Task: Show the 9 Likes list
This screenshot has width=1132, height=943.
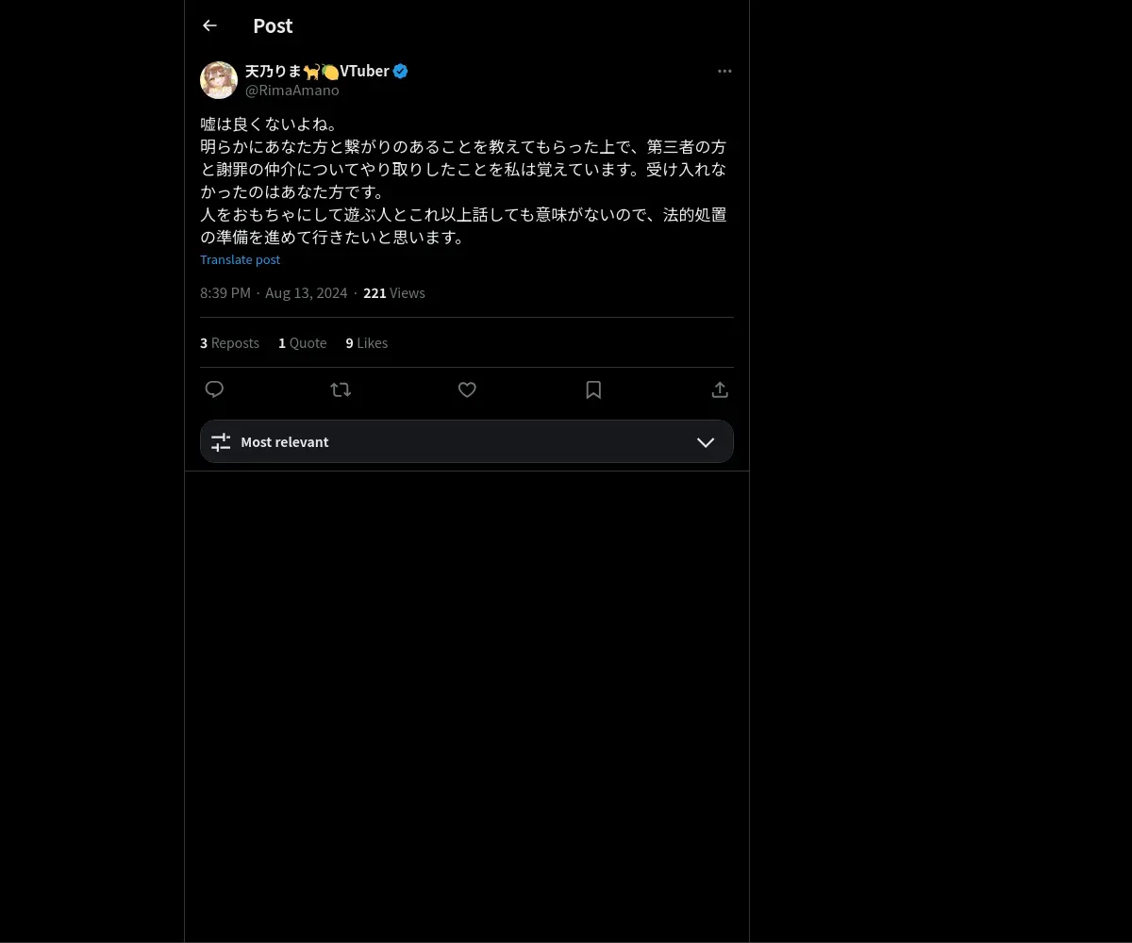Action: pyautogui.click(x=366, y=342)
